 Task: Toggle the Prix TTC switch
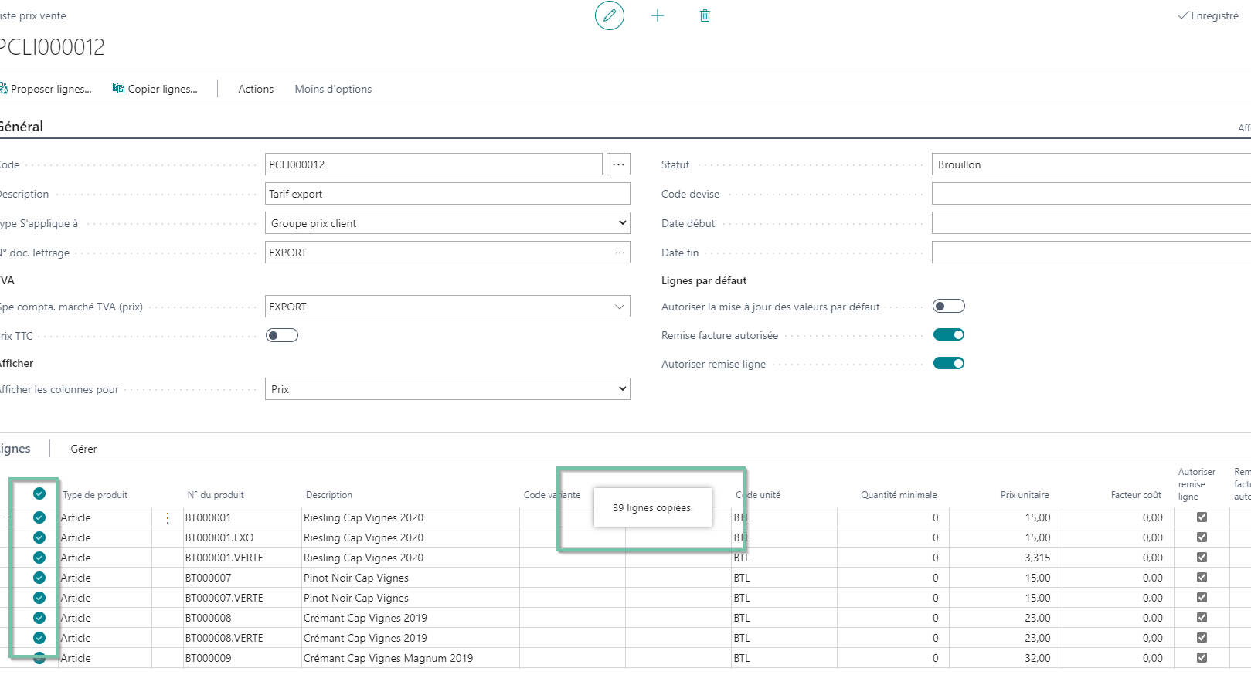[x=282, y=335]
